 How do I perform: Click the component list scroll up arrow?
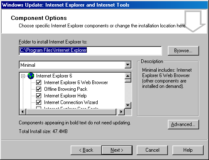pos(128,76)
